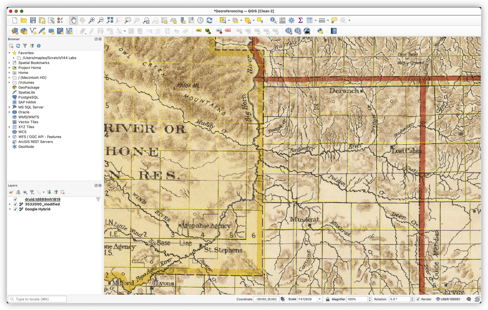488x310 pixels.
Task: Uncheck the Google Hybrid layer checkbox
Action: click(15, 209)
